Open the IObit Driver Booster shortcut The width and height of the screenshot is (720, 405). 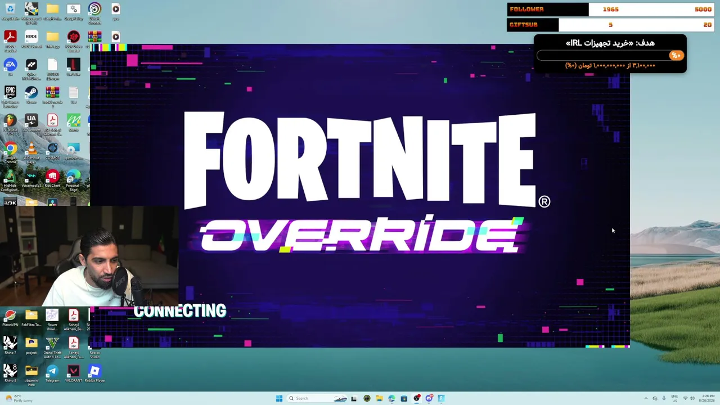tap(73, 41)
